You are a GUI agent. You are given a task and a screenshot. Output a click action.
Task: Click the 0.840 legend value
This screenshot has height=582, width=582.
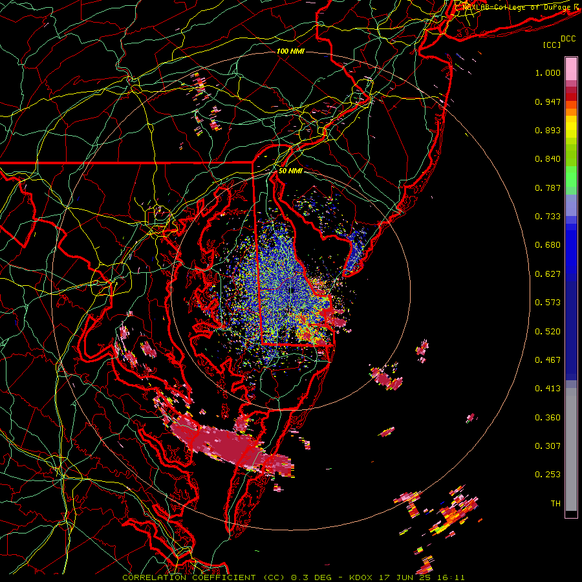(548, 159)
